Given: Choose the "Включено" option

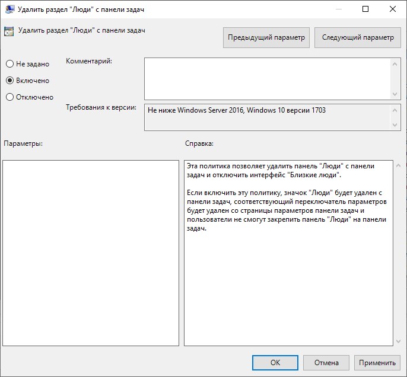Looking at the screenshot, I should pos(9,81).
